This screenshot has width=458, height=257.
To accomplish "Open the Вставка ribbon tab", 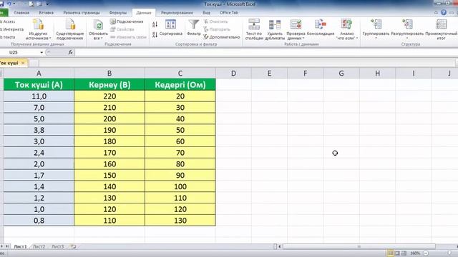I will (46, 13).
